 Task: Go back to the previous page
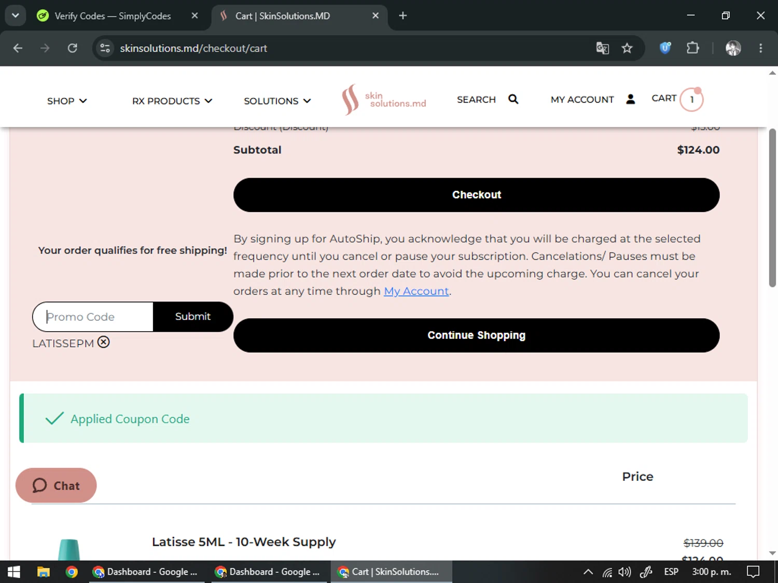pyautogui.click(x=18, y=48)
